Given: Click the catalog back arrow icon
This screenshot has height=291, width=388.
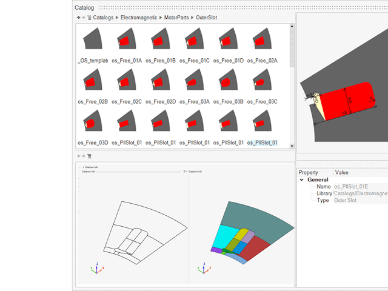Looking at the screenshot, I should point(78,18).
